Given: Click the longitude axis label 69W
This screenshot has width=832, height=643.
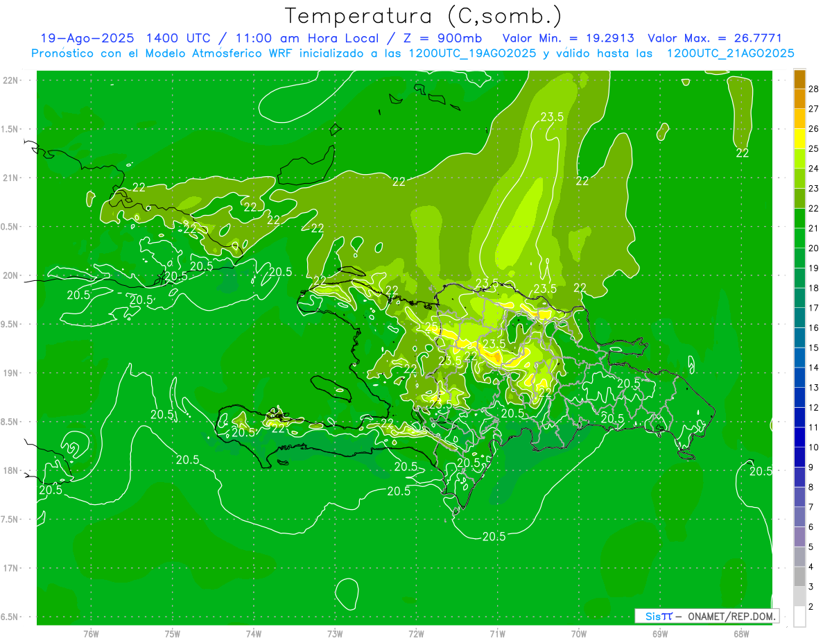Looking at the screenshot, I should 660,634.
